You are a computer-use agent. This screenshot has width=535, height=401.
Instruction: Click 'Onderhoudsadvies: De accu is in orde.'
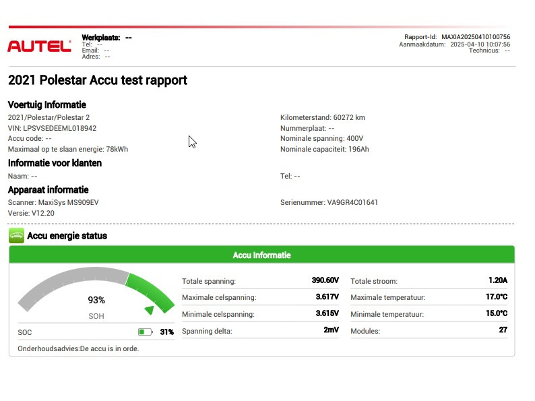tap(78, 349)
